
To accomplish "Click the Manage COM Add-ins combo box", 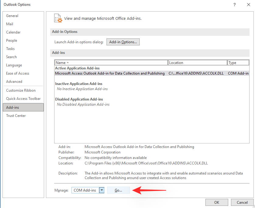I will [x=85, y=190].
